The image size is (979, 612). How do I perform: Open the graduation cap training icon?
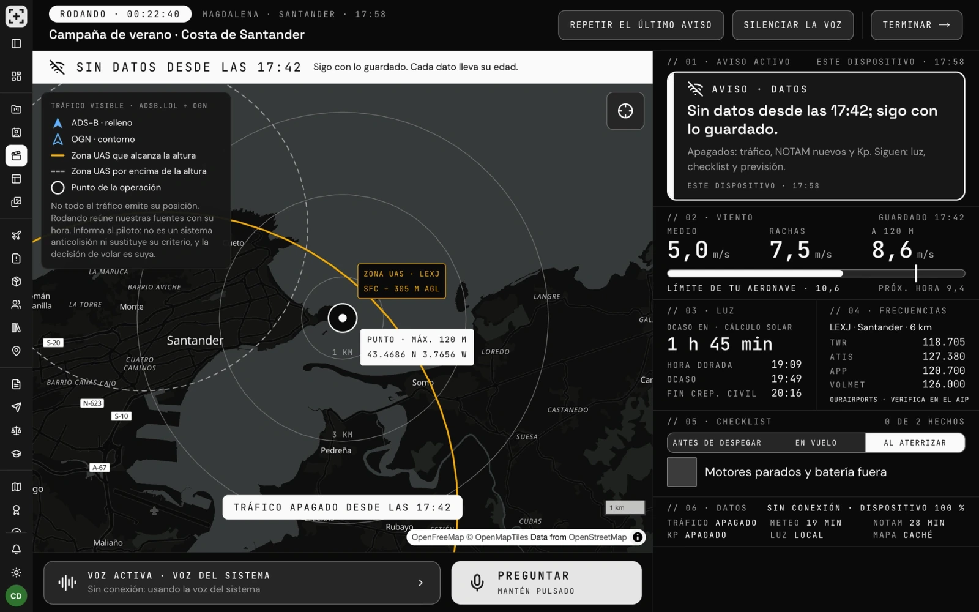(x=17, y=454)
